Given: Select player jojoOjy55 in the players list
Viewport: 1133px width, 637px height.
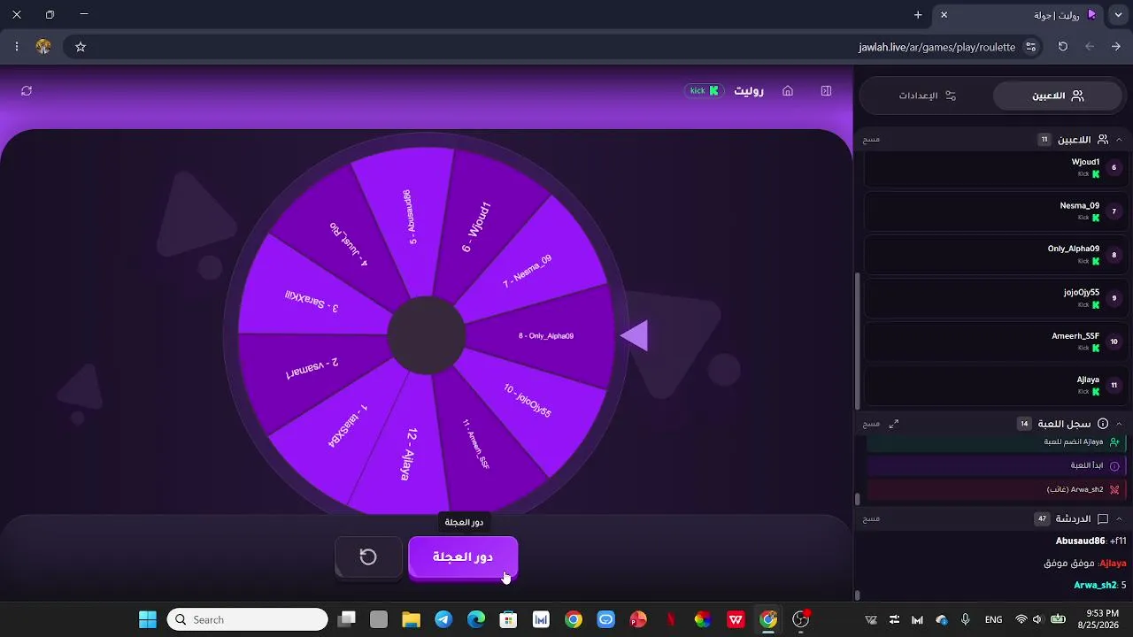Looking at the screenshot, I should 995,298.
